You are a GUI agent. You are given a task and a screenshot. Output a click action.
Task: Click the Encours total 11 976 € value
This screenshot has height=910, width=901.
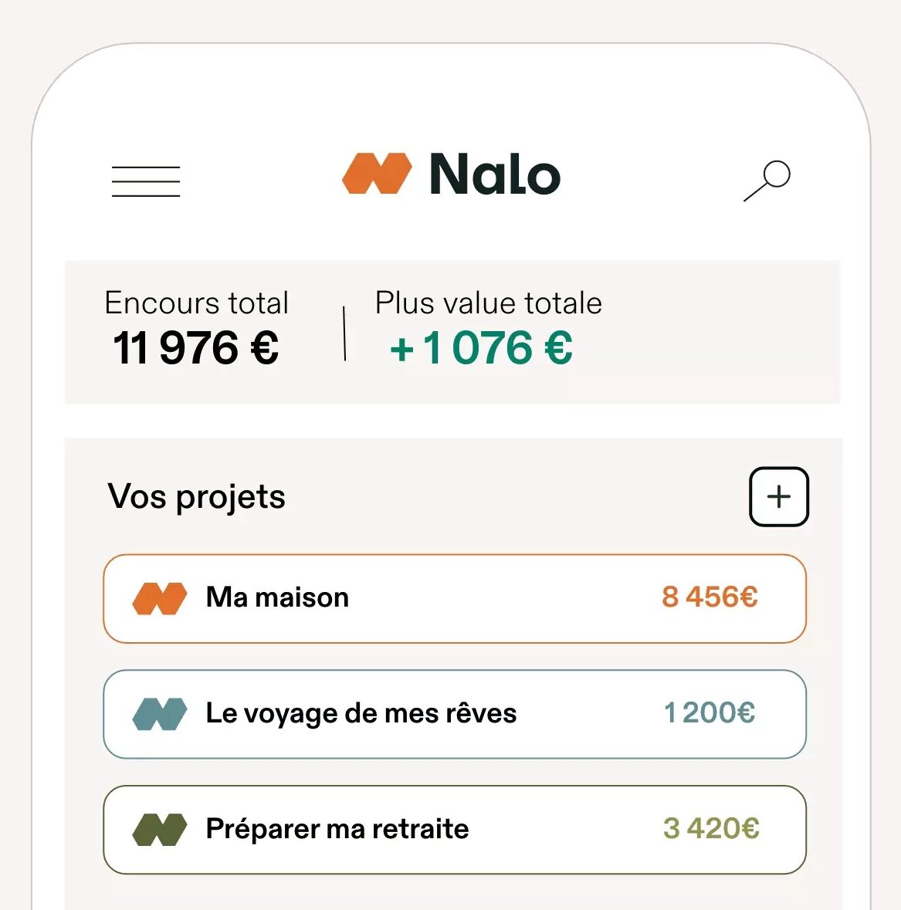[x=195, y=347]
